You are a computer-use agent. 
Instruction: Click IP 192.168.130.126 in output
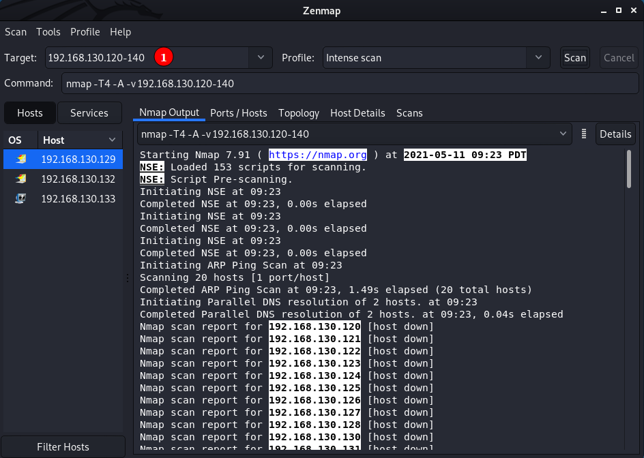[x=314, y=401]
